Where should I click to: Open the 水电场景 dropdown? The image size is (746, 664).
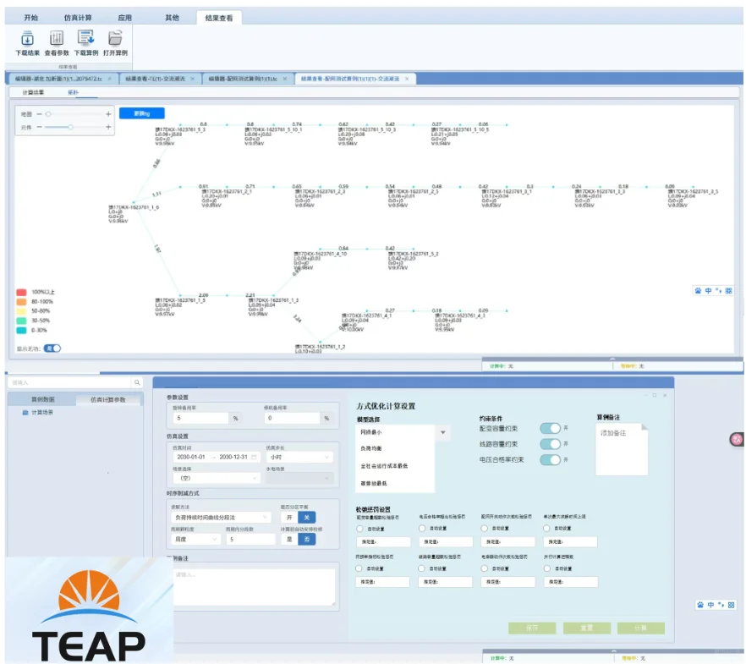click(299, 478)
